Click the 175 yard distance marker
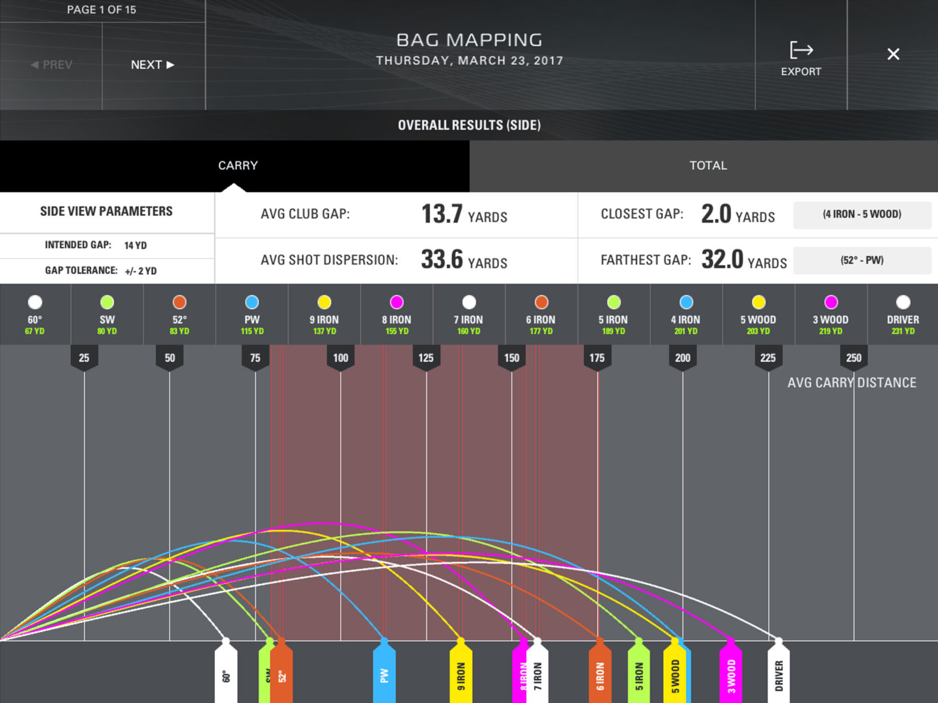938x703 pixels. tap(597, 358)
